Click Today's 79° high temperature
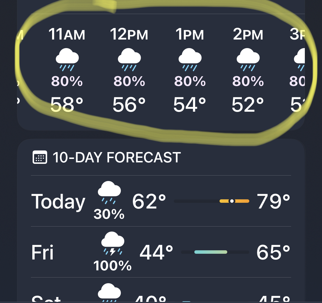The height and width of the screenshot is (303, 322). click(273, 202)
